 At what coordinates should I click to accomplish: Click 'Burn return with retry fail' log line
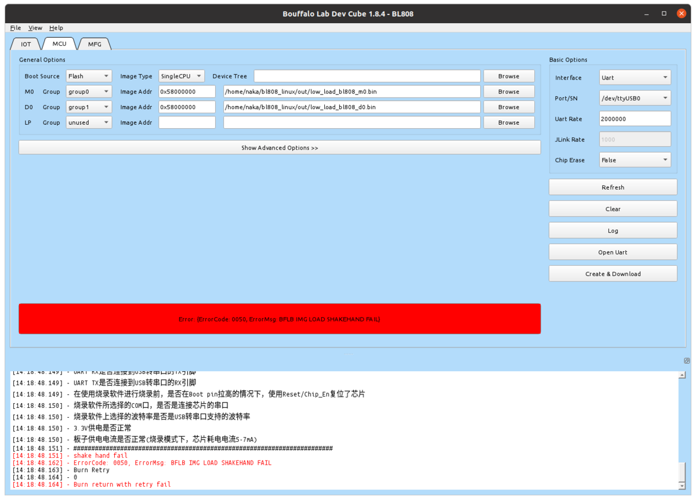(92, 484)
